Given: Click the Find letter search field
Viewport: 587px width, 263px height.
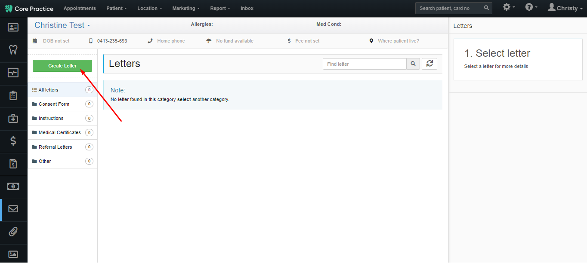Looking at the screenshot, I should click(x=365, y=64).
